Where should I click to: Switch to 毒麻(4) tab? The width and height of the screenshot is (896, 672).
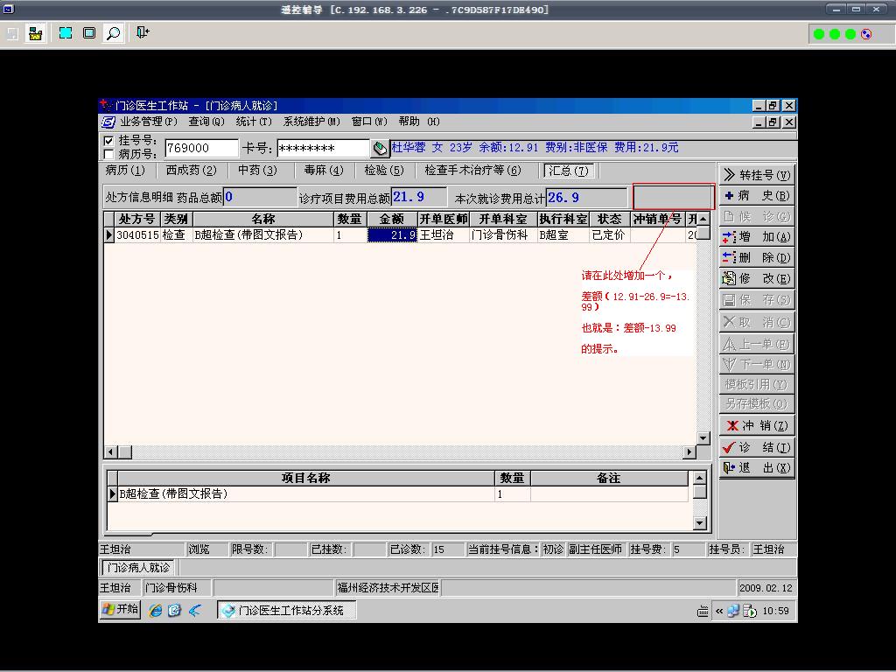[x=324, y=171]
